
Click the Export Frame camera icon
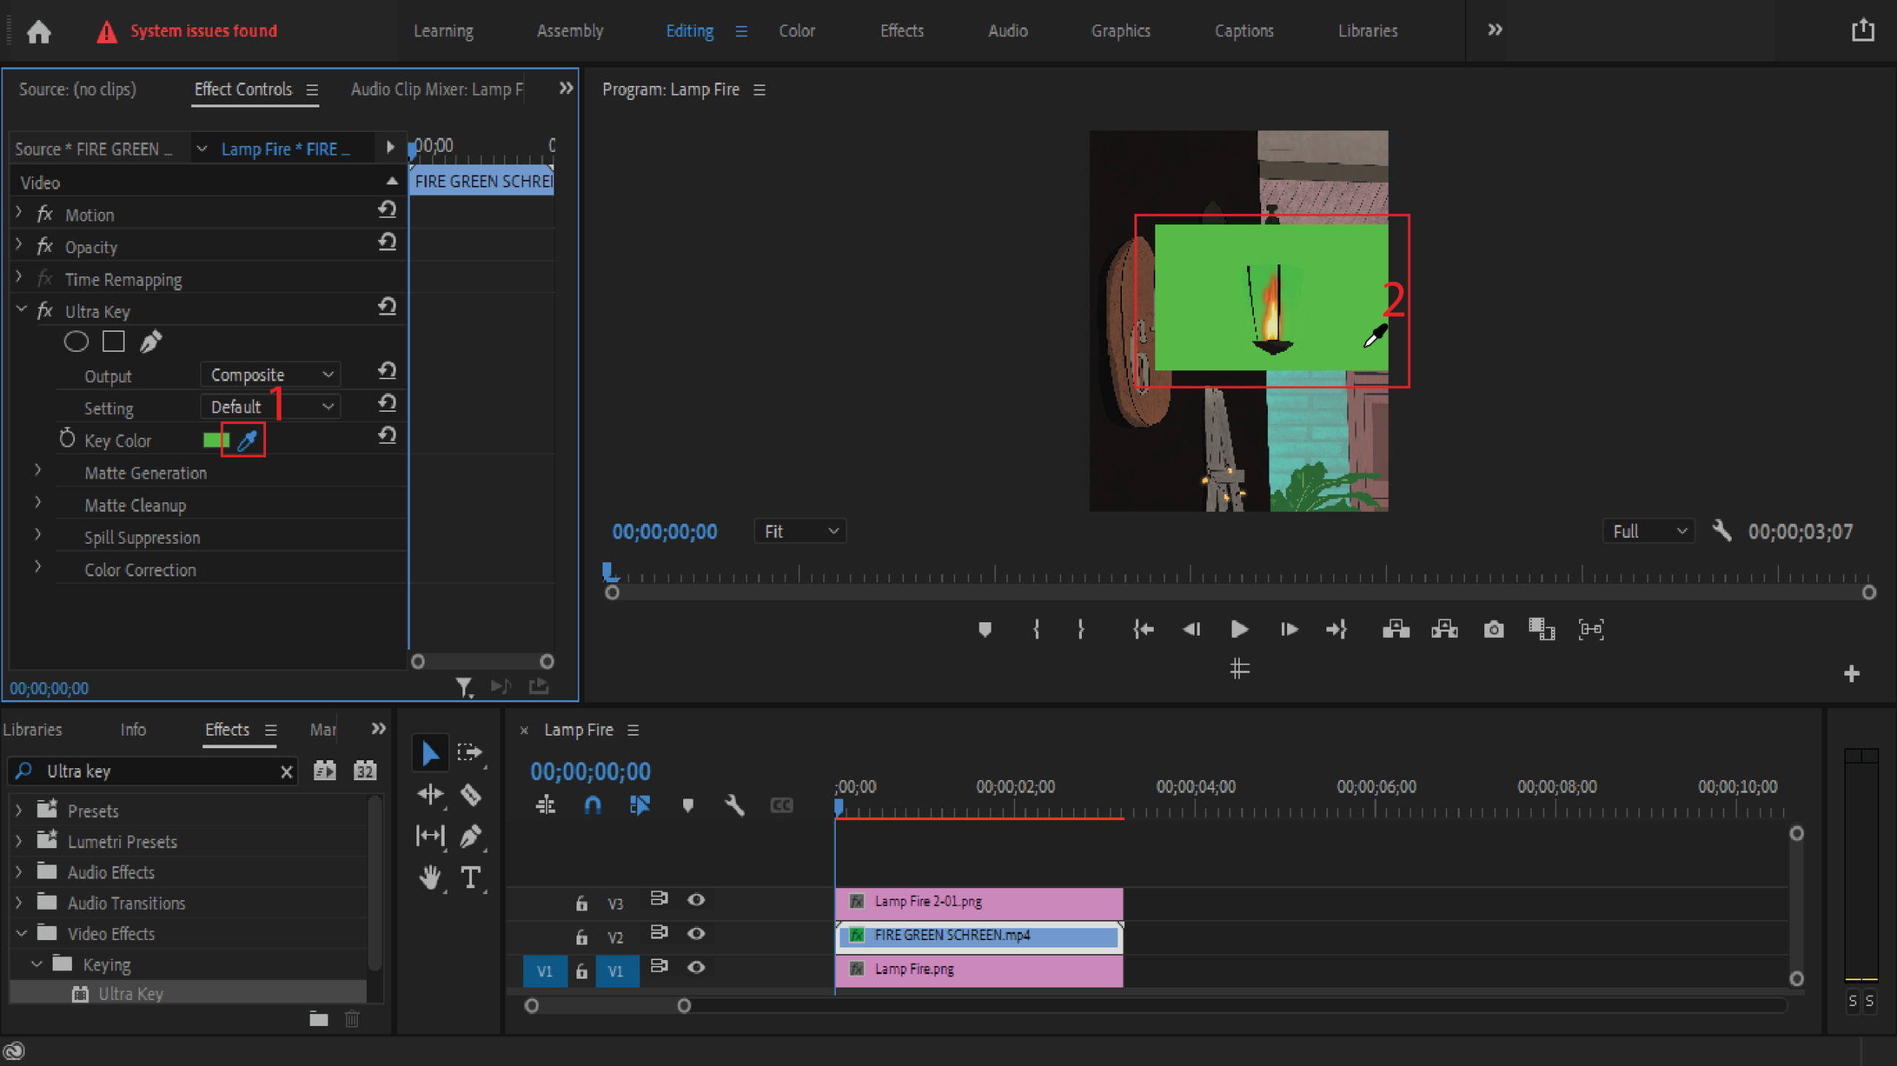pyautogui.click(x=1493, y=630)
